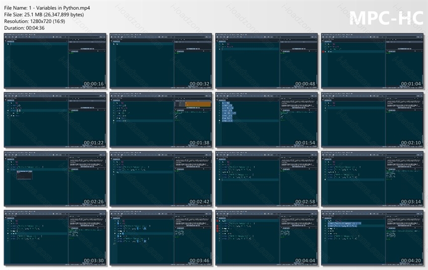Open the thumbnail at timestamp 00:02:26
The width and height of the screenshot is (428, 270).
click(x=55, y=179)
